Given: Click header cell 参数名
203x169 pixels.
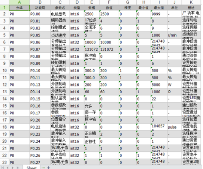Looking at the screenshot, I should [60, 7].
